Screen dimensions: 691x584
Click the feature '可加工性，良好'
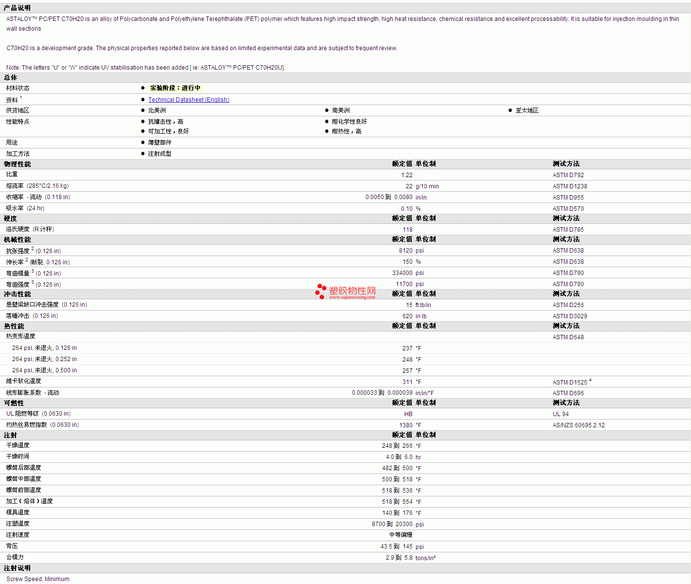168,131
